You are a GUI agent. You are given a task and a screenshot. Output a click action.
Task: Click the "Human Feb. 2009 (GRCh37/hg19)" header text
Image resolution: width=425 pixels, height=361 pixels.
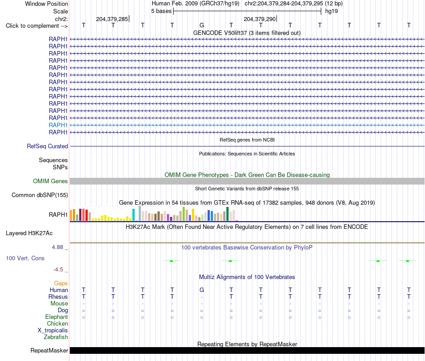(195, 4)
